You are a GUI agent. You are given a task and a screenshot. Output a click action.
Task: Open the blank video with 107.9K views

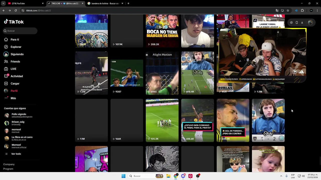tap(127, 31)
